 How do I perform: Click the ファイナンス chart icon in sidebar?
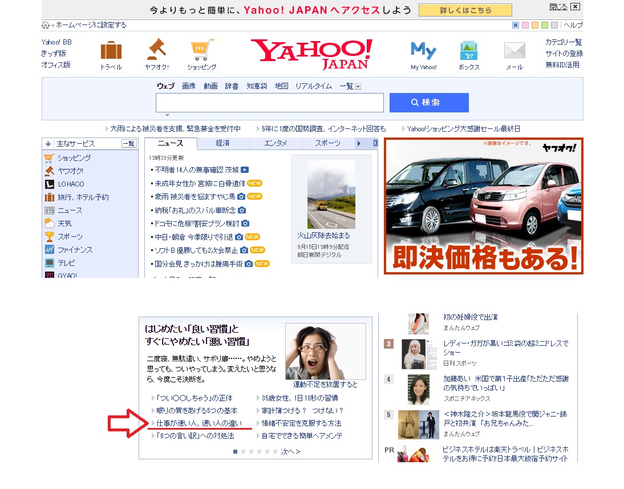50,250
